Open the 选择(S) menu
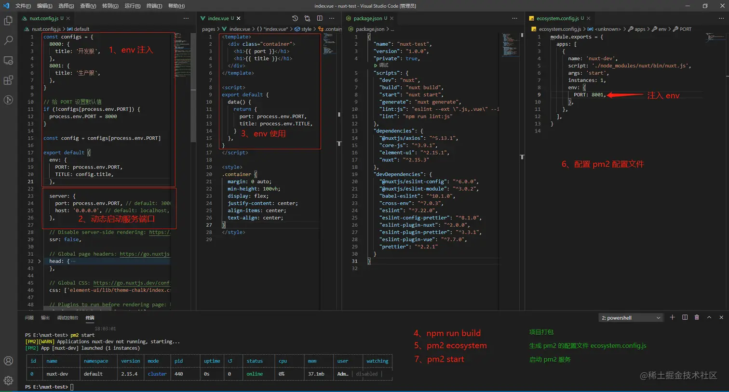Image resolution: width=729 pixels, height=392 pixels. coord(66,6)
